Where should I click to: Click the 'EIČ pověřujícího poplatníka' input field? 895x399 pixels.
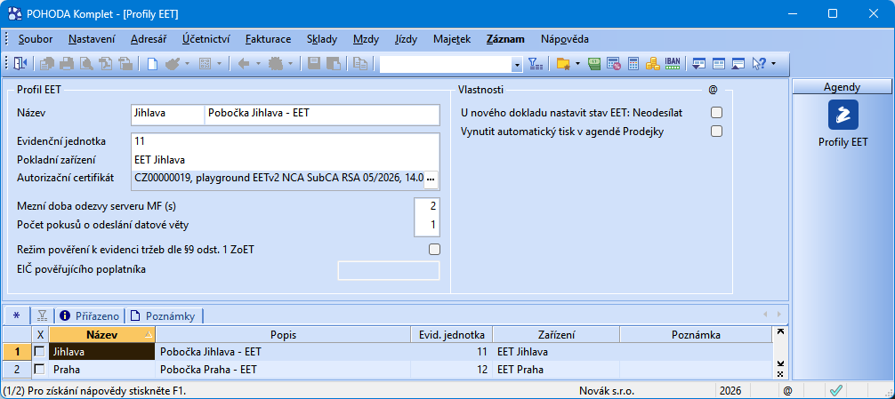point(389,270)
